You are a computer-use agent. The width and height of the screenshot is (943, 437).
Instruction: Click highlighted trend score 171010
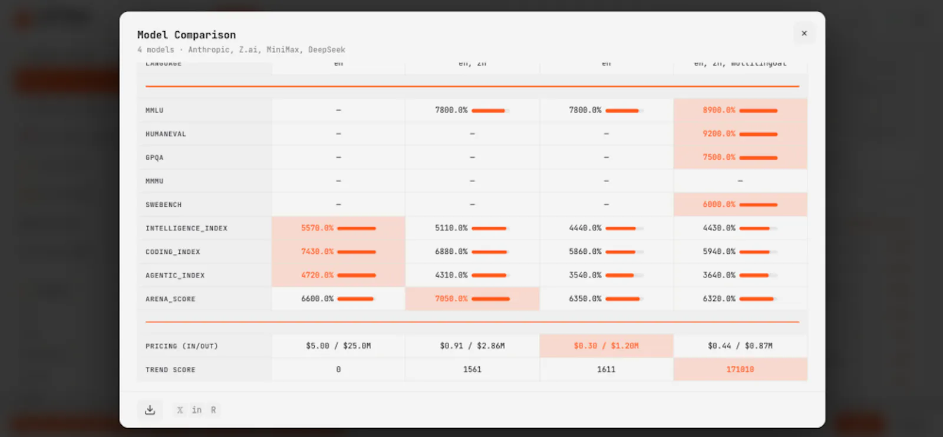tap(740, 369)
